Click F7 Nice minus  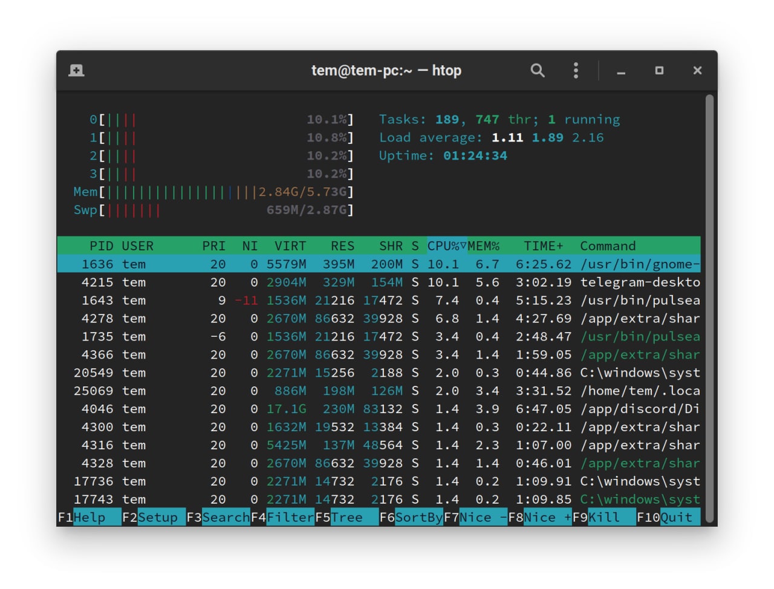[x=476, y=518]
